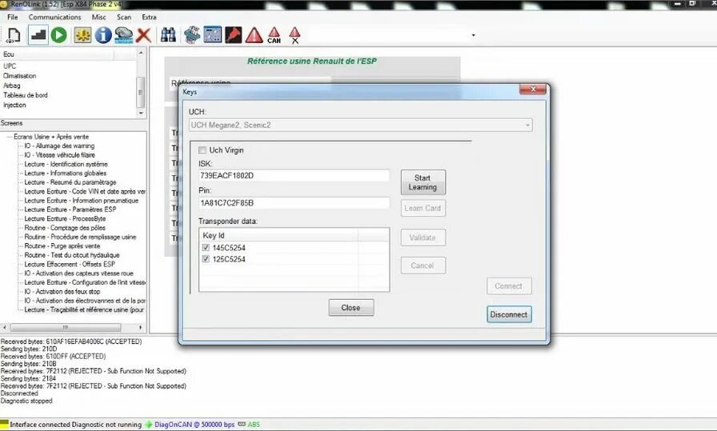Click the Validate button
Screen dimensions: 717x431
coord(423,237)
